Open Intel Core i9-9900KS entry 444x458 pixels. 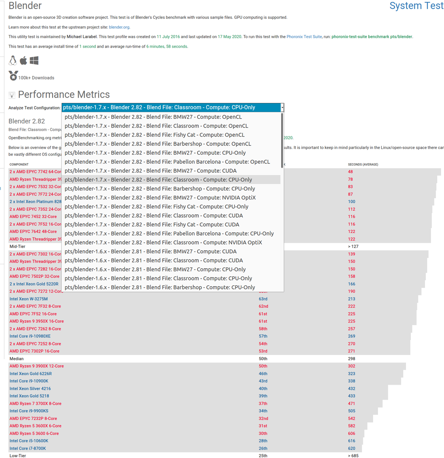point(29,411)
